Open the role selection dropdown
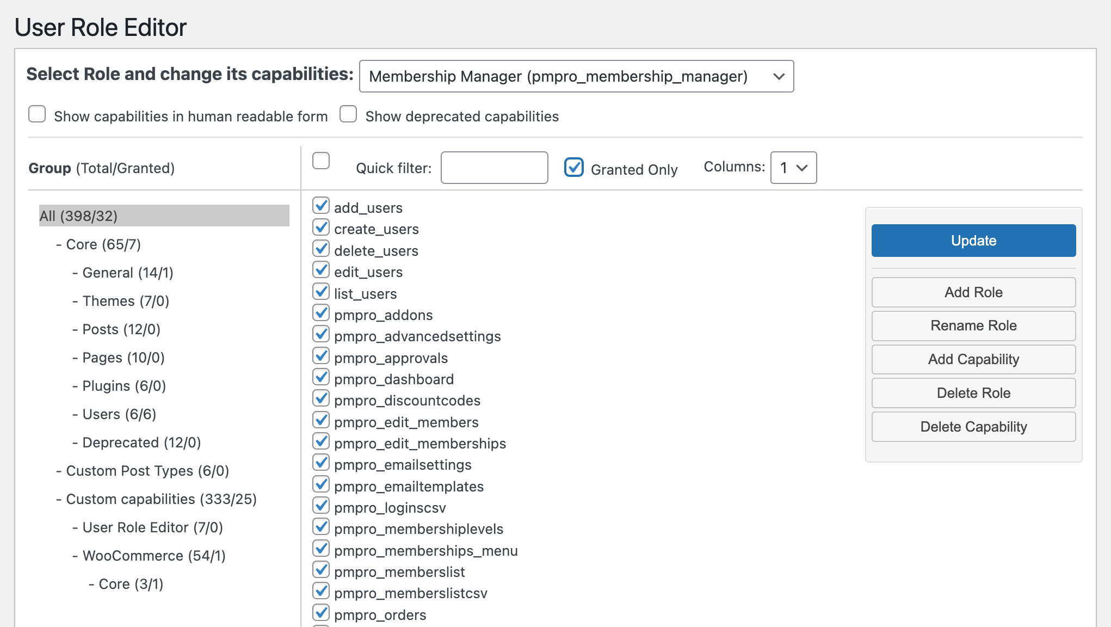 576,76
